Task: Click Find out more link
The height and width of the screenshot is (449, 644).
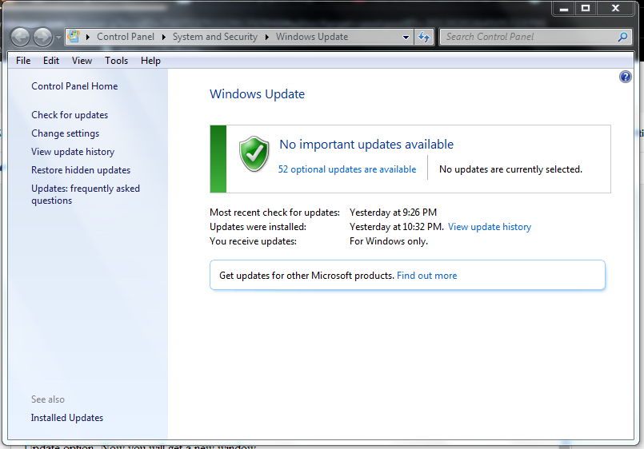Action: pos(426,276)
